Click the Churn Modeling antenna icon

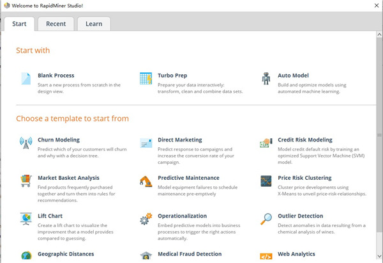[x=26, y=143]
